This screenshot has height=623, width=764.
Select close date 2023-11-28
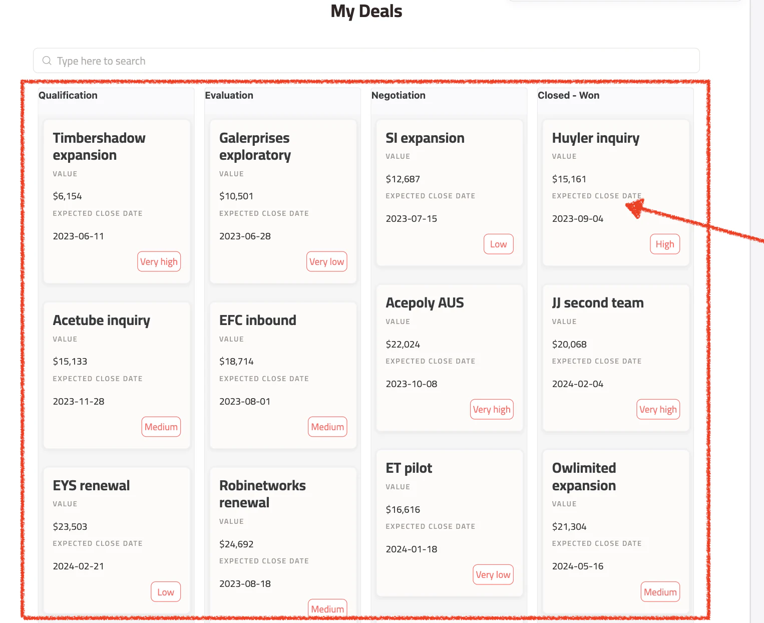pos(79,401)
